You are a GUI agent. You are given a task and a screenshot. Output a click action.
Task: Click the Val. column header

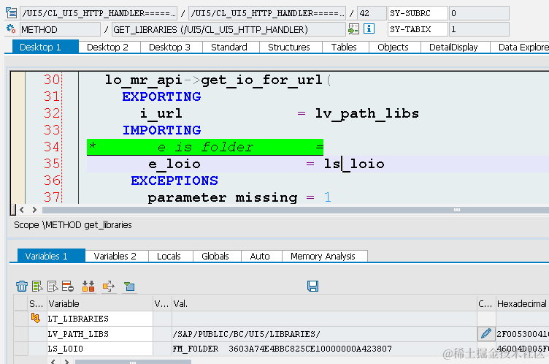coord(324,303)
